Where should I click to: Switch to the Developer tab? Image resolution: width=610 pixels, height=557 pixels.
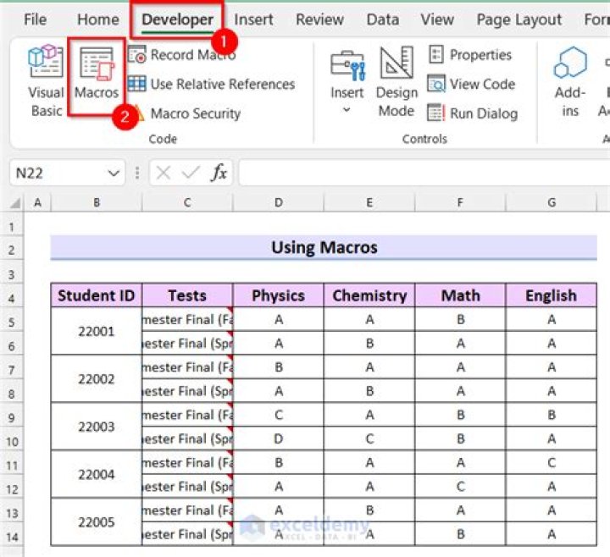click(177, 19)
